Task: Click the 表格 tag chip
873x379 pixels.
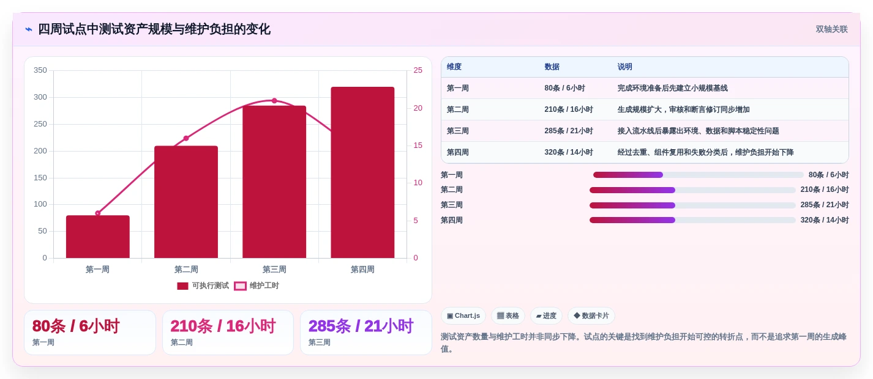Action: [508, 316]
